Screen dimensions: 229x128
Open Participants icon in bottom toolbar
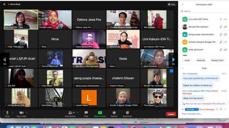(70, 114)
